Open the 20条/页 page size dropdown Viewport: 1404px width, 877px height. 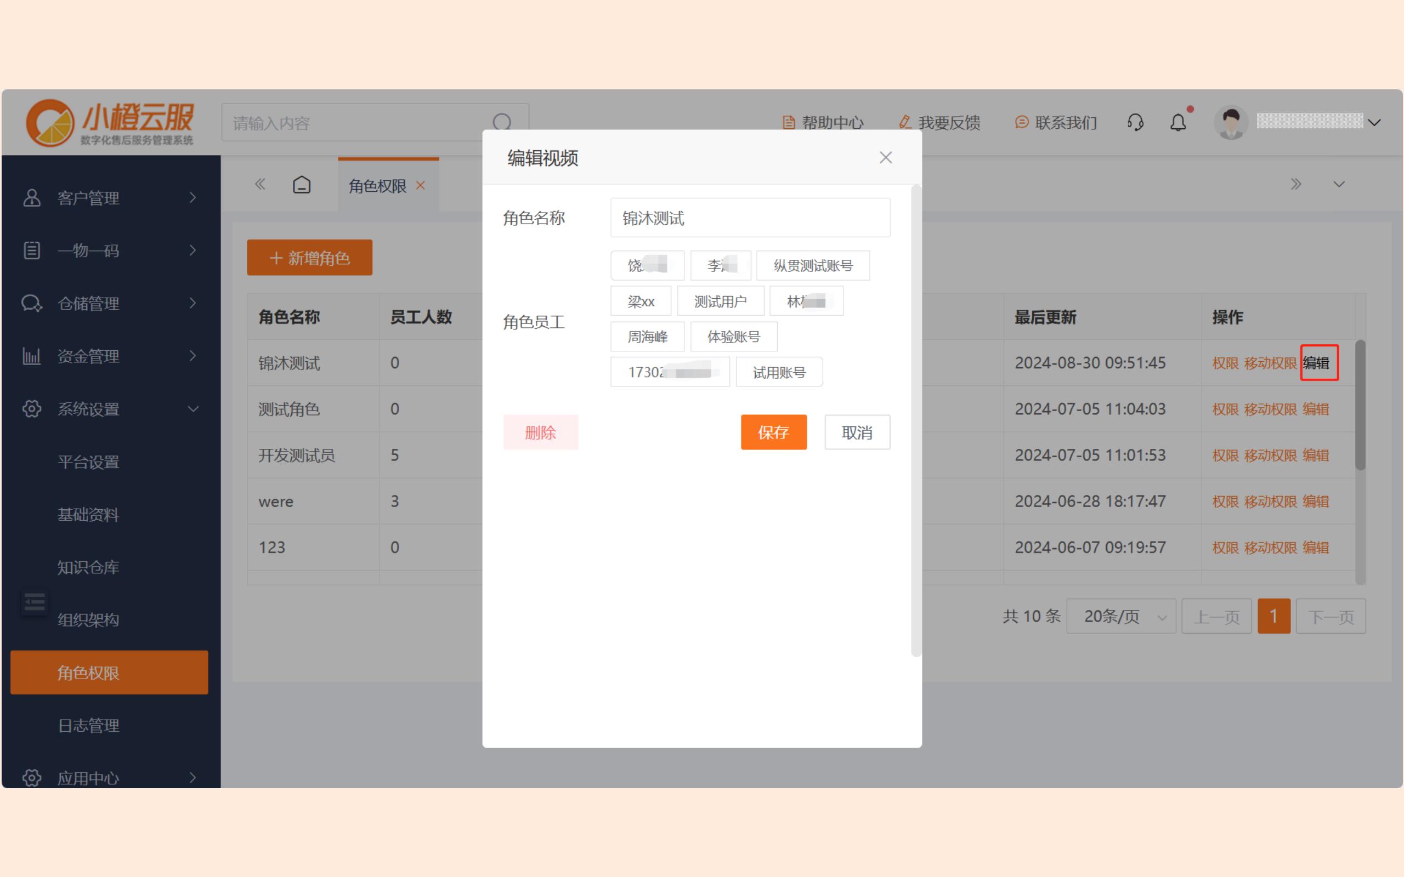[x=1121, y=616]
